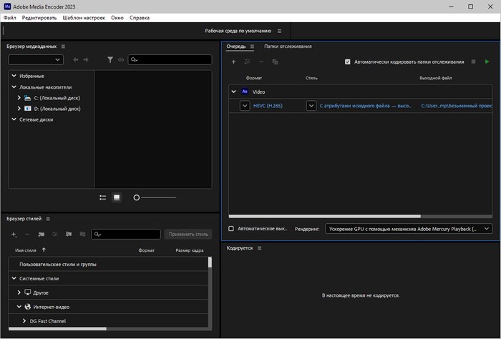Open the default workspace menu icon
This screenshot has height=339, width=501.
[x=279, y=31]
